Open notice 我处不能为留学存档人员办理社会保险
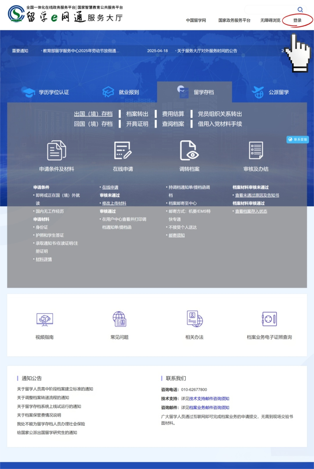314x469 pixels. point(51,424)
